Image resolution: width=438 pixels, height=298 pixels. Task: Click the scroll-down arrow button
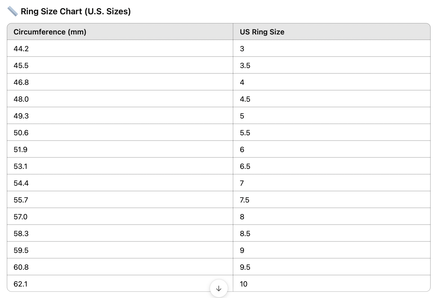tap(219, 288)
